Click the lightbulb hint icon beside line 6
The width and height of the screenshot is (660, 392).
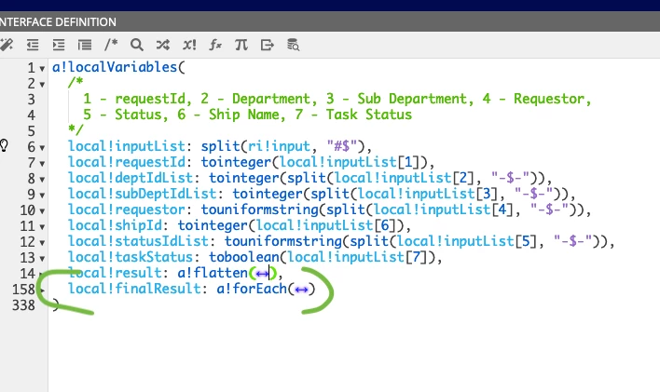tap(4, 145)
